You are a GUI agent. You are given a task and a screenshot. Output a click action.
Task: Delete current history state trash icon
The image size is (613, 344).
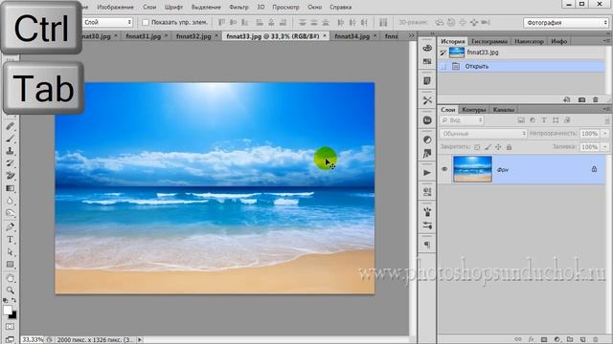[x=596, y=99]
